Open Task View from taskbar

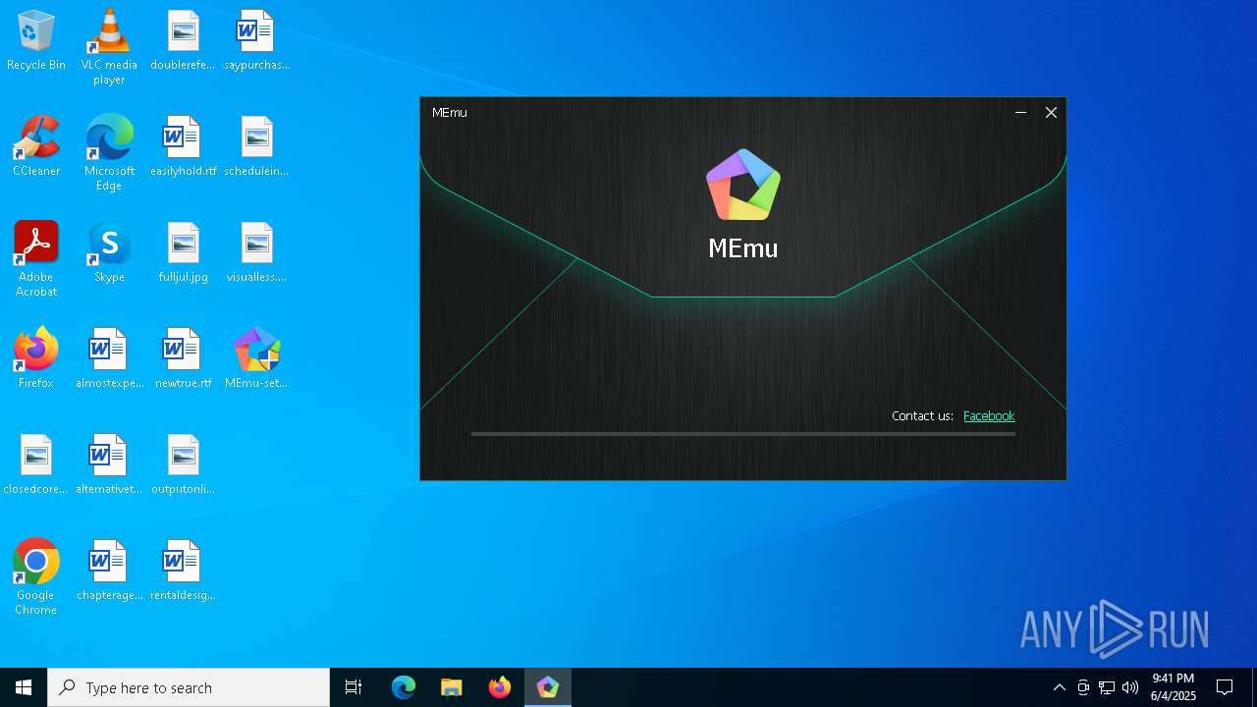(354, 687)
